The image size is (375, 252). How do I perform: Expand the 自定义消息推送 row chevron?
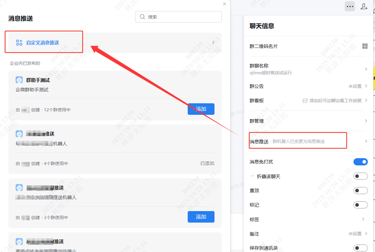click(x=213, y=42)
